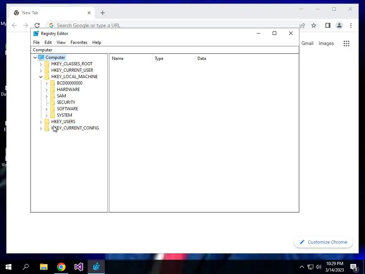Expand the HARDWARE key chevron
The image size is (365, 274).
(x=47, y=90)
